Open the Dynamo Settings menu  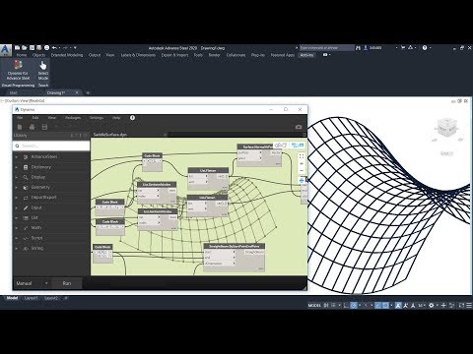[x=97, y=118]
